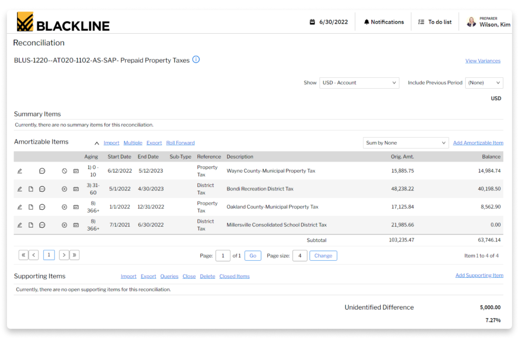Viewport: 519px width, 346px height.
Task: Edit the Wayne County-Municipal Property Tax item
Action: (x=20, y=171)
